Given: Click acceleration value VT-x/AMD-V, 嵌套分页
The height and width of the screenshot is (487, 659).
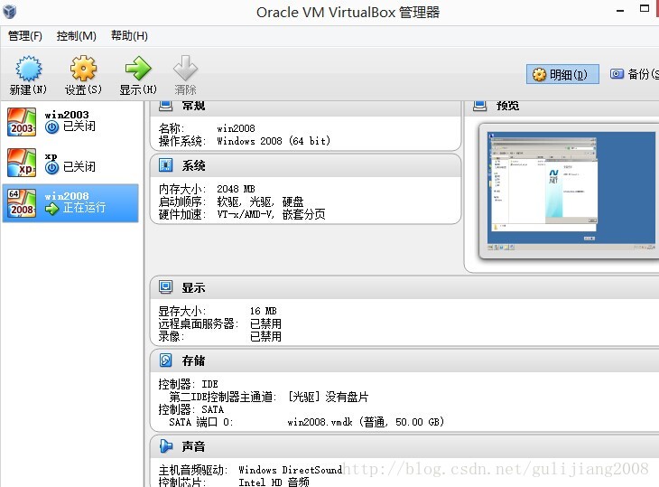Looking at the screenshot, I should point(271,214).
